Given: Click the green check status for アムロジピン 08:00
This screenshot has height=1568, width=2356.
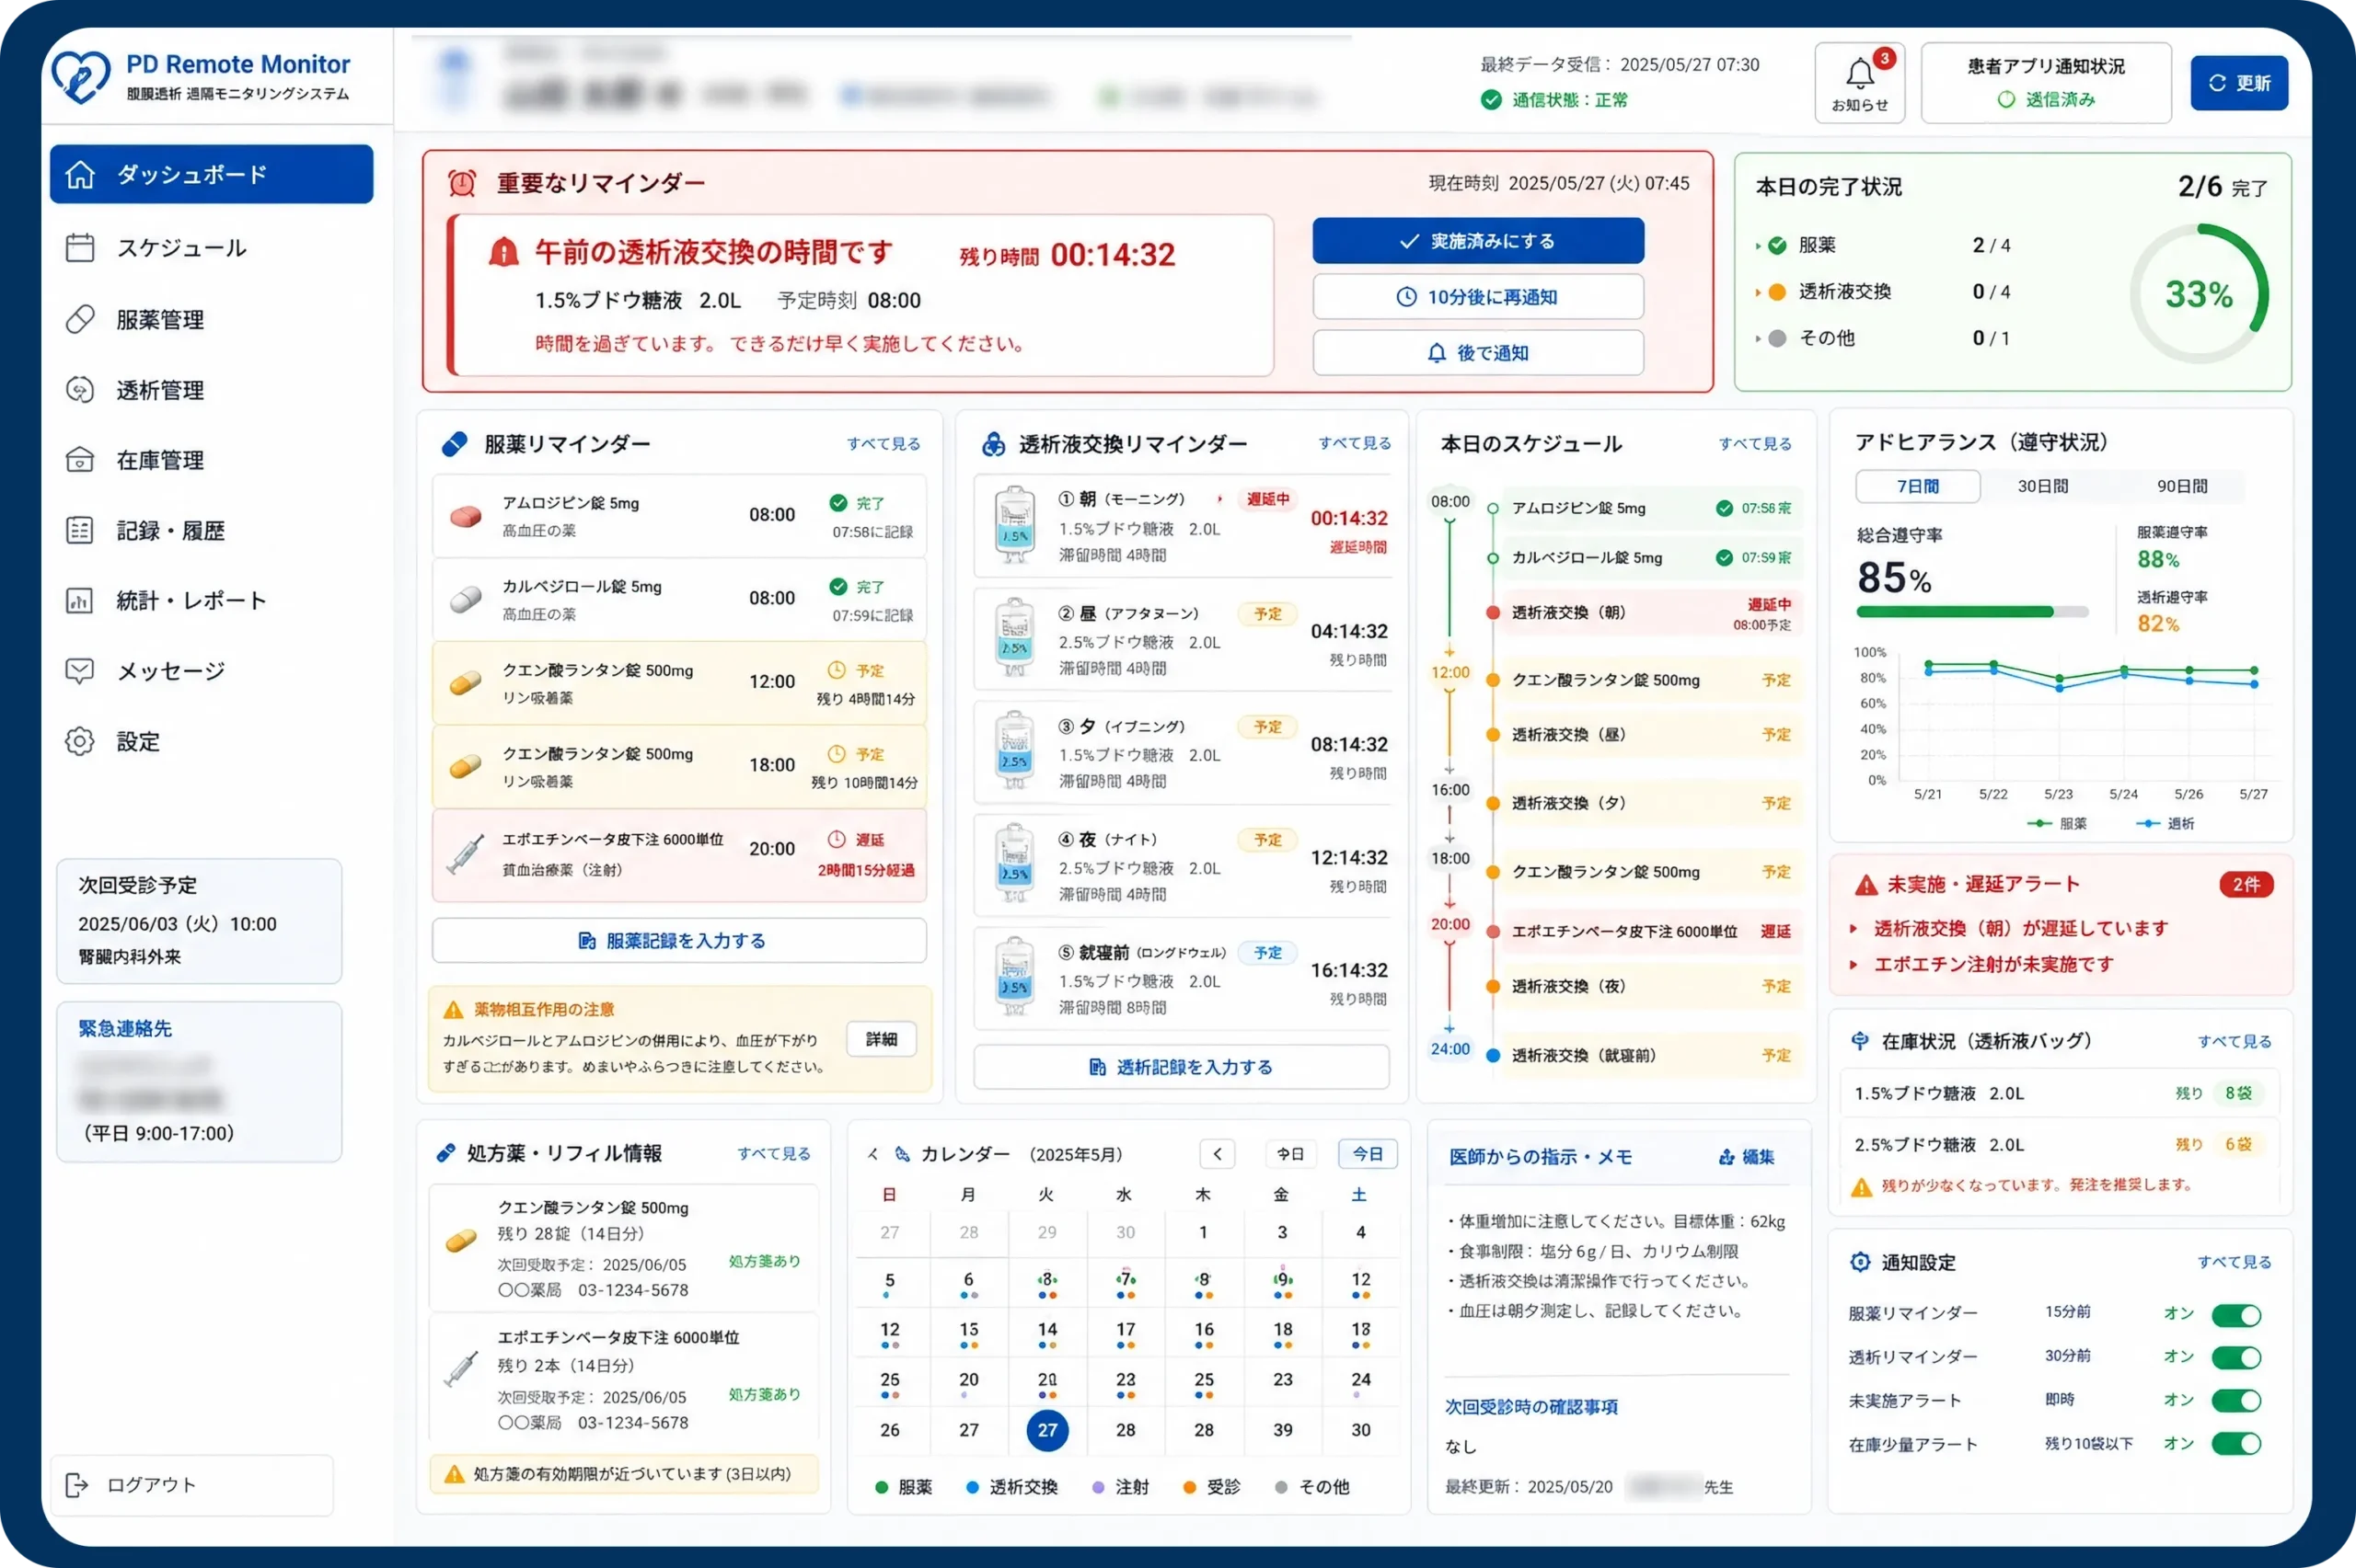Looking at the screenshot, I should (x=838, y=503).
